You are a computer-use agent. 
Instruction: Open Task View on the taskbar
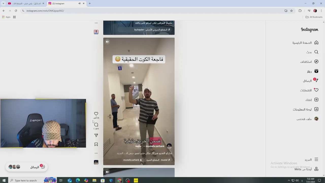click(61, 180)
